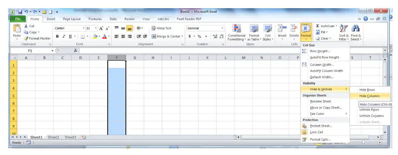The height and width of the screenshot is (155, 398).
Task: Enable Wrap Text
Action: (161, 28)
